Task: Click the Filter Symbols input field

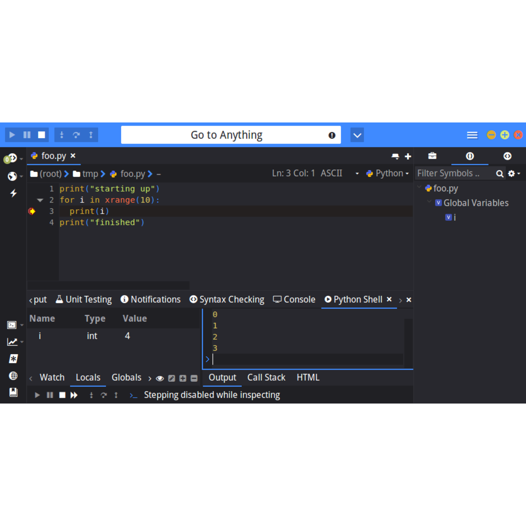Action: pos(452,173)
